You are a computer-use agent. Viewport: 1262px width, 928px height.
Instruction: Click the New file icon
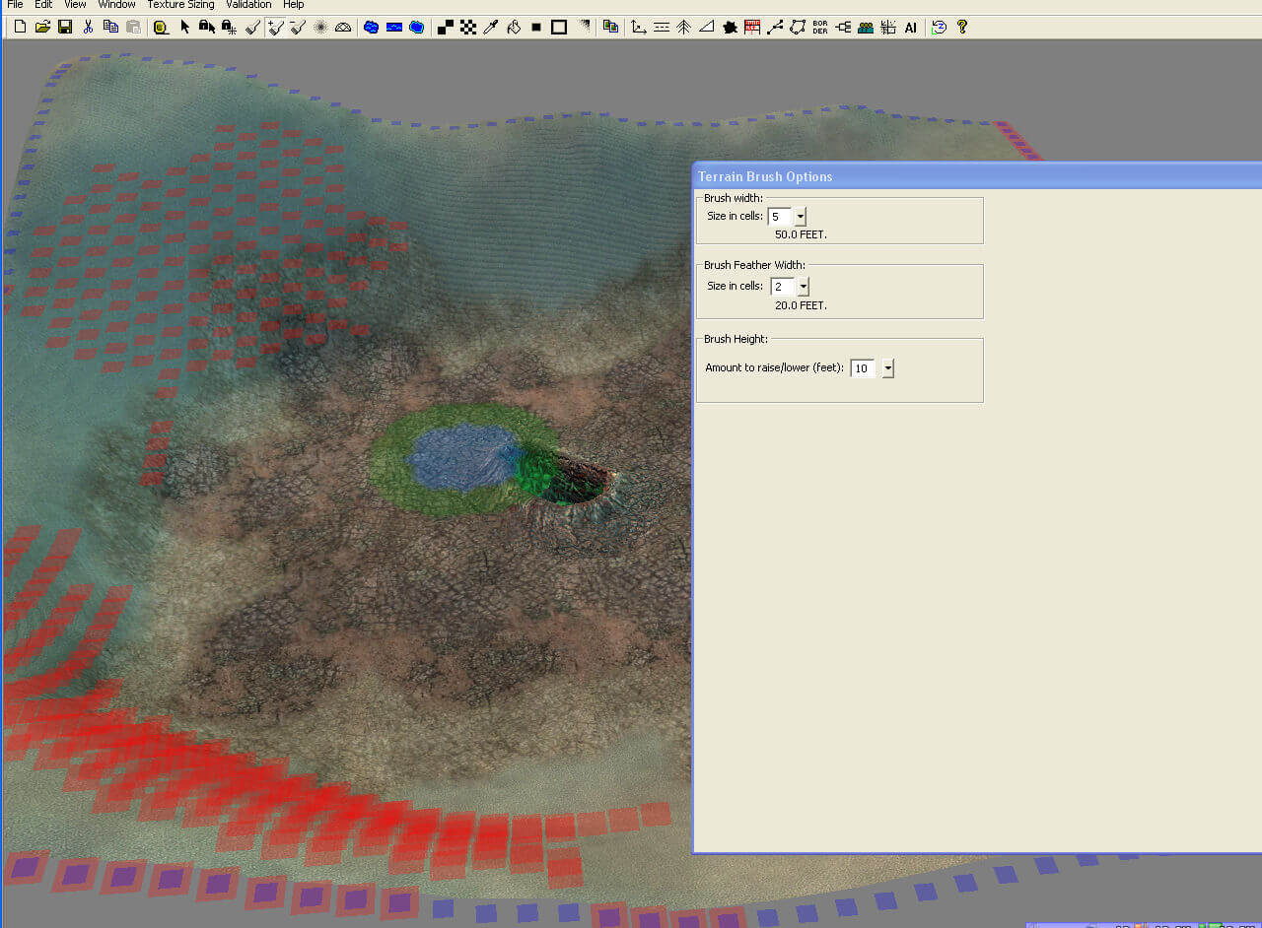click(20, 27)
